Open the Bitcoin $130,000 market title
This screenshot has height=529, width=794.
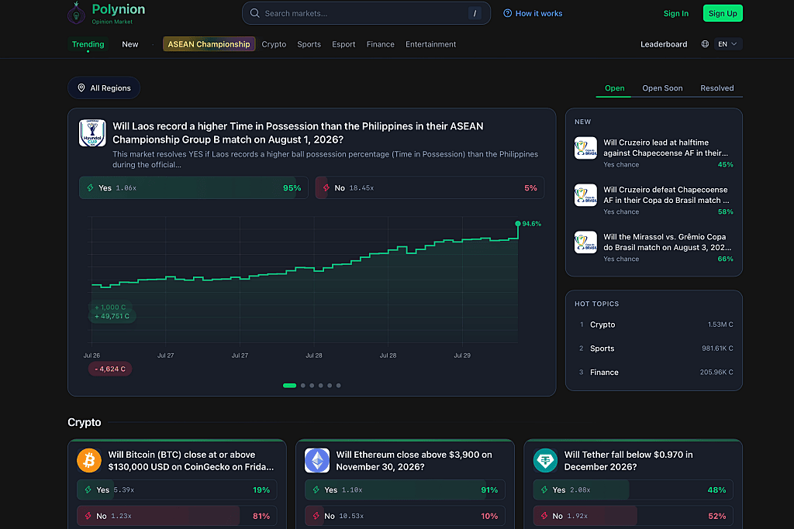pos(191,461)
